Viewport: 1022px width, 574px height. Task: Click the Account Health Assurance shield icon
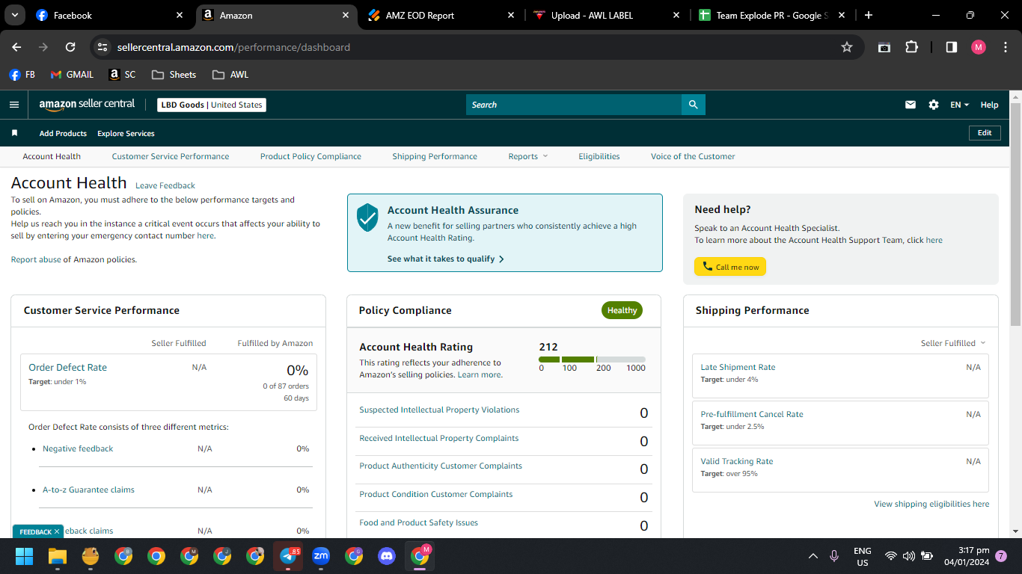tap(367, 217)
